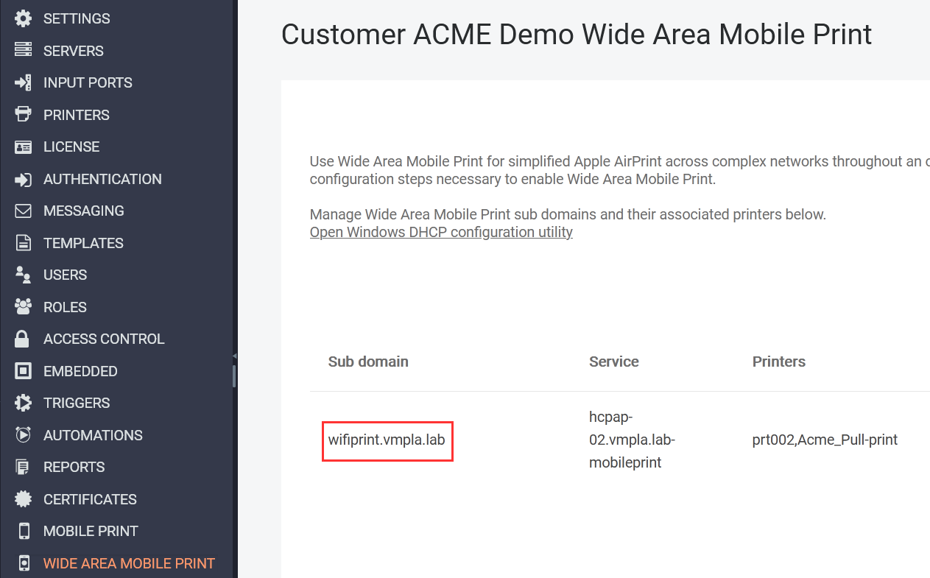The width and height of the screenshot is (930, 578).
Task: Click the Automations clock icon
Action: tap(24, 435)
